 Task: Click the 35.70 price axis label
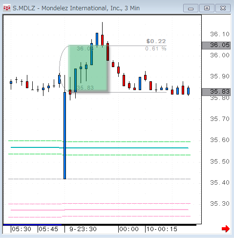tap(220, 119)
